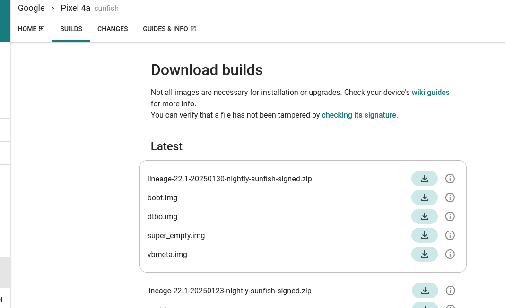Image resolution: width=505 pixels, height=308 pixels.
Task: Switch to the CHANGES tab
Action: (113, 29)
